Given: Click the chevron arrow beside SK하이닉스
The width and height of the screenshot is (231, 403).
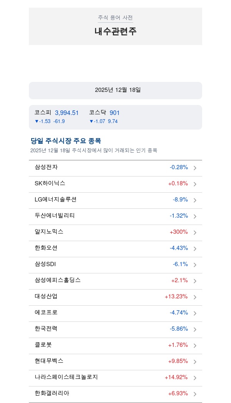Looking at the screenshot, I should coord(195,184).
